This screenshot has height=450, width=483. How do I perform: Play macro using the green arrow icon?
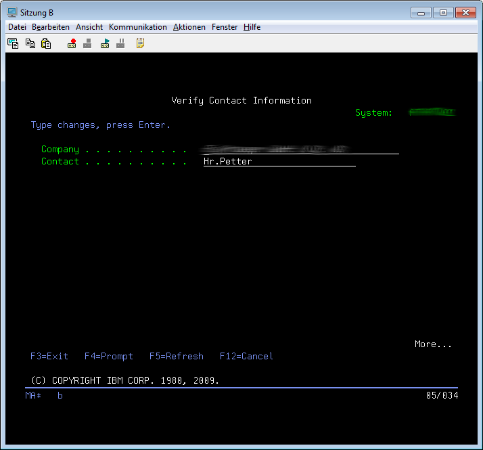click(x=105, y=43)
